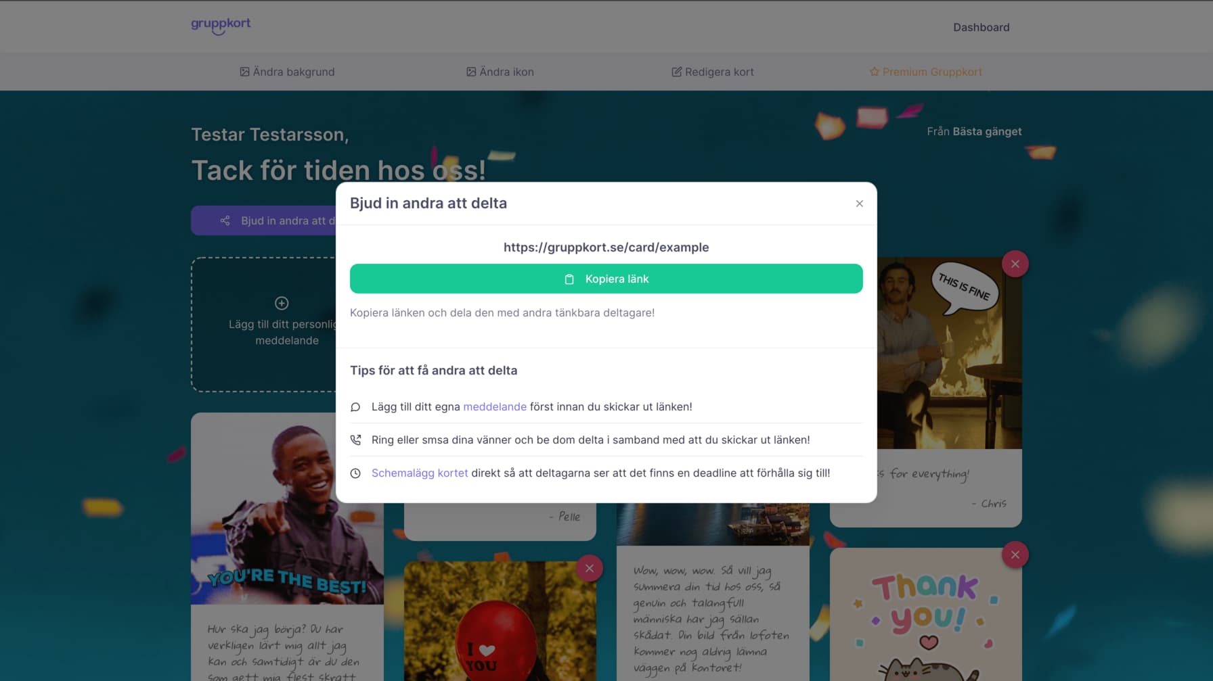The height and width of the screenshot is (681, 1213).
Task: Click the Från Bästa gänget label
Action: tap(974, 131)
